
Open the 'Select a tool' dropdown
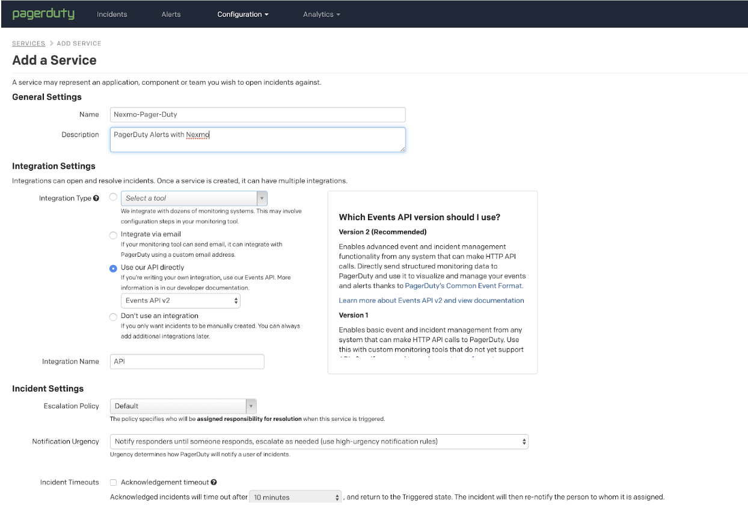pyautogui.click(x=194, y=198)
